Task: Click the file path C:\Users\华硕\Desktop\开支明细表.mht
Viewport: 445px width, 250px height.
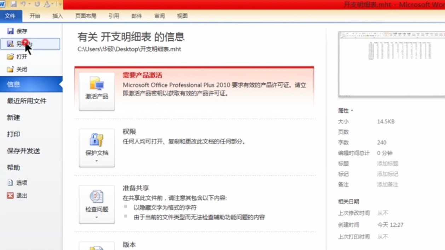Action: 129,49
